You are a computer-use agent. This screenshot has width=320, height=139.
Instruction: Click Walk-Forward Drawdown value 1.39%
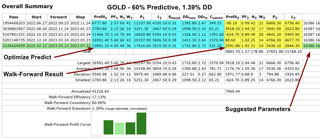point(98,108)
